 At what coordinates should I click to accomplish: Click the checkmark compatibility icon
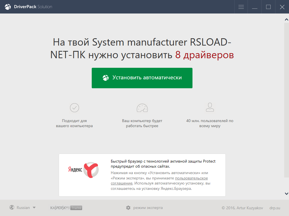75,108
